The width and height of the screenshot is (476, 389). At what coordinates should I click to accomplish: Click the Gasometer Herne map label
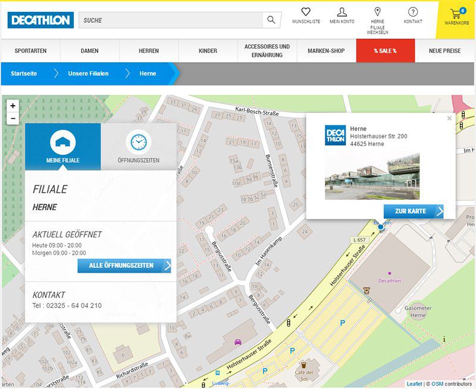pos(418,311)
